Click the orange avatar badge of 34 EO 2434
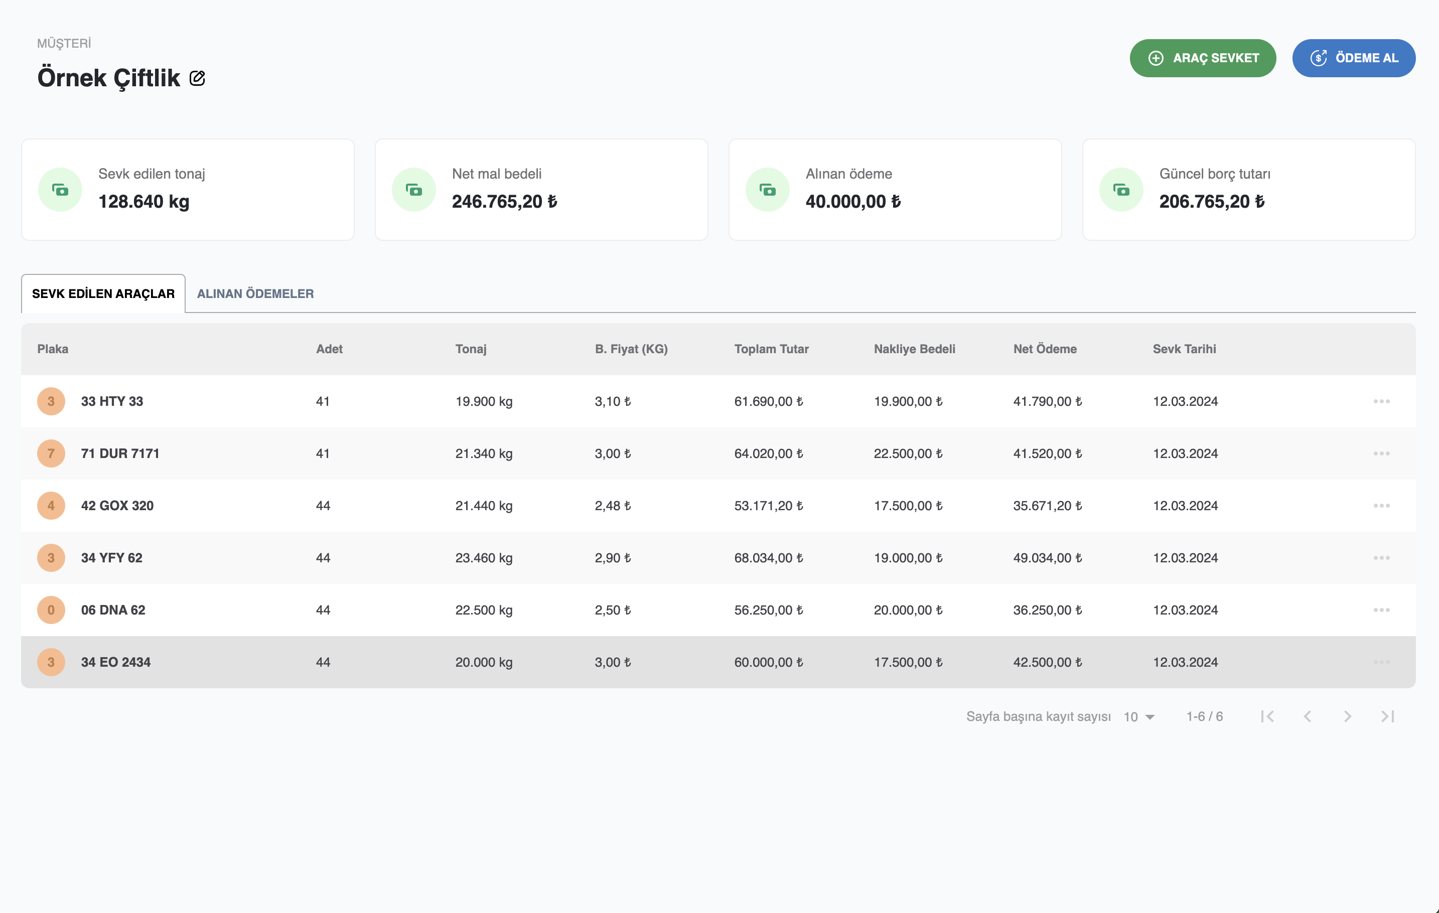 51,662
